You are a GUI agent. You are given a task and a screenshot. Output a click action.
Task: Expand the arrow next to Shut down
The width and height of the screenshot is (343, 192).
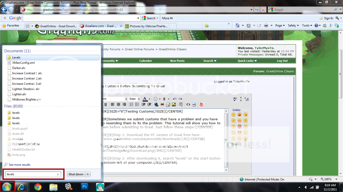[88, 174]
